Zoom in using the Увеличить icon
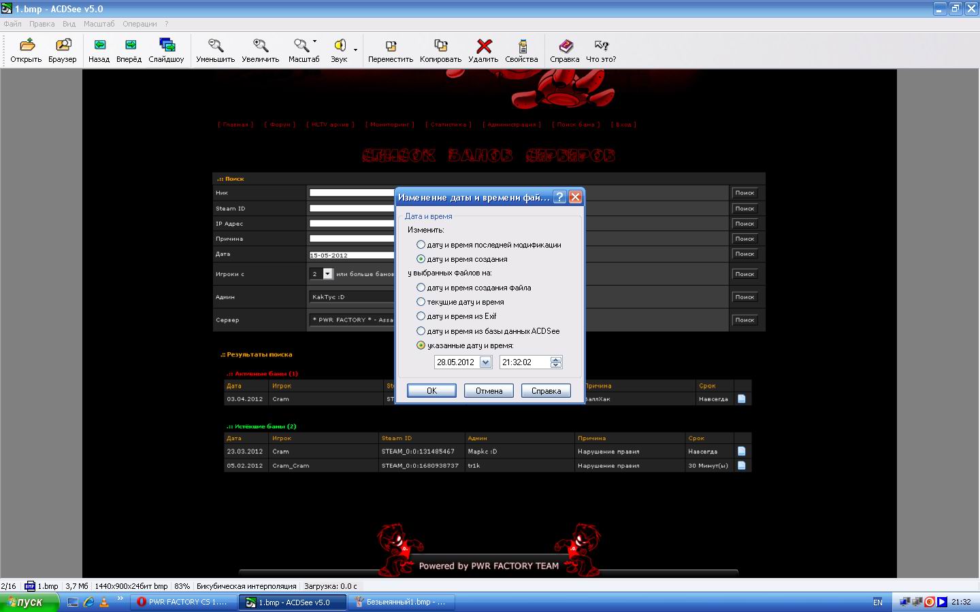 click(x=261, y=50)
